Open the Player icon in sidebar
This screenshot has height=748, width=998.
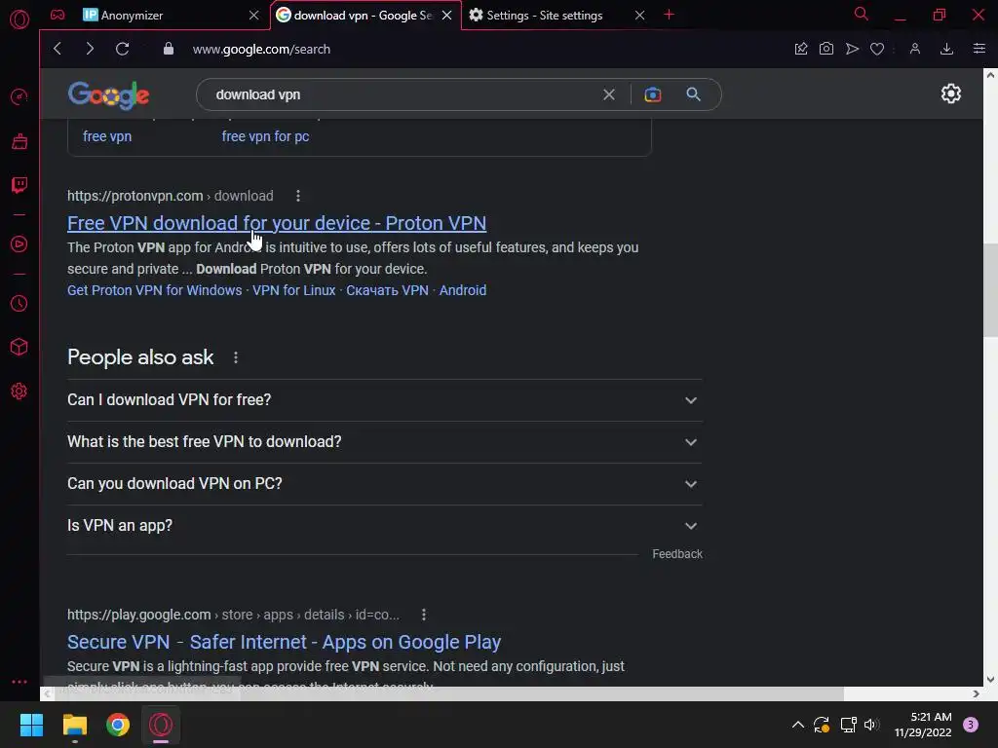[19, 244]
